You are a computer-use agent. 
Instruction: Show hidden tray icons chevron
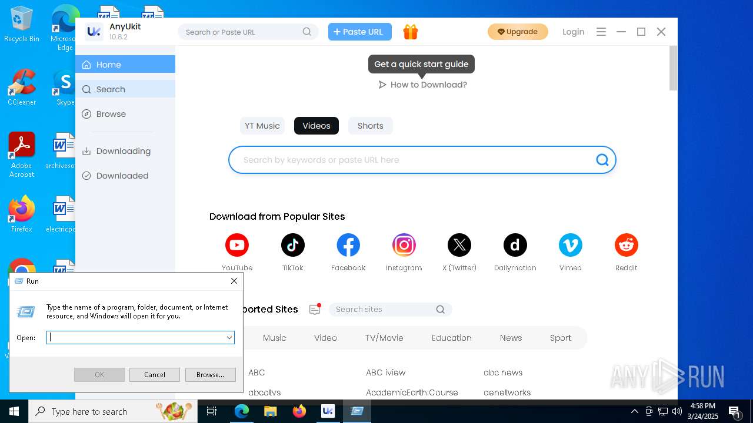[635, 411]
